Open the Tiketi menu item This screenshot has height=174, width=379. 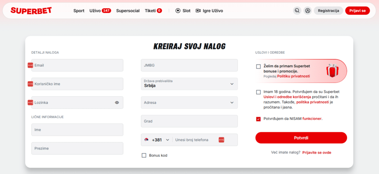click(150, 11)
